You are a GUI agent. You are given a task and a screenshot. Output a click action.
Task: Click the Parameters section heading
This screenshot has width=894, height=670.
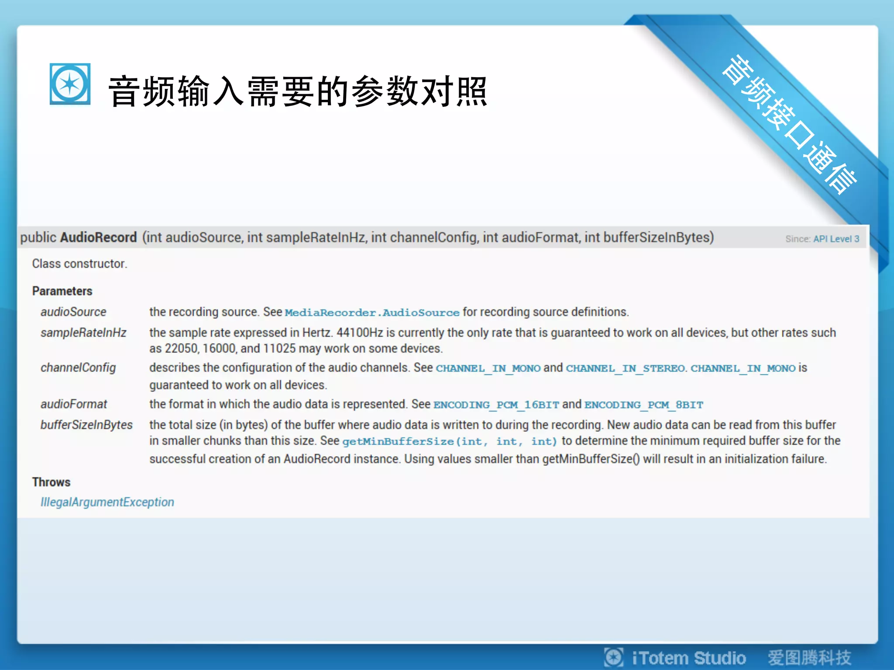[x=62, y=291]
